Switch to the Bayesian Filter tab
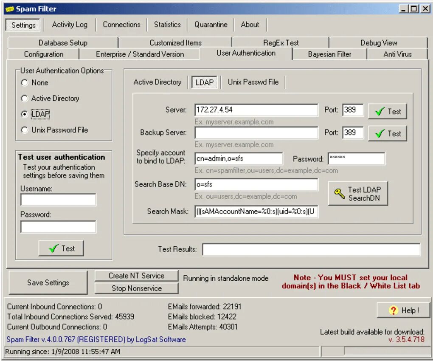 [x=329, y=54]
